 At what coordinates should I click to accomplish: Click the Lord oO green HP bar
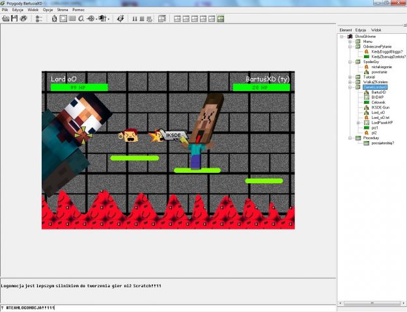(x=79, y=87)
